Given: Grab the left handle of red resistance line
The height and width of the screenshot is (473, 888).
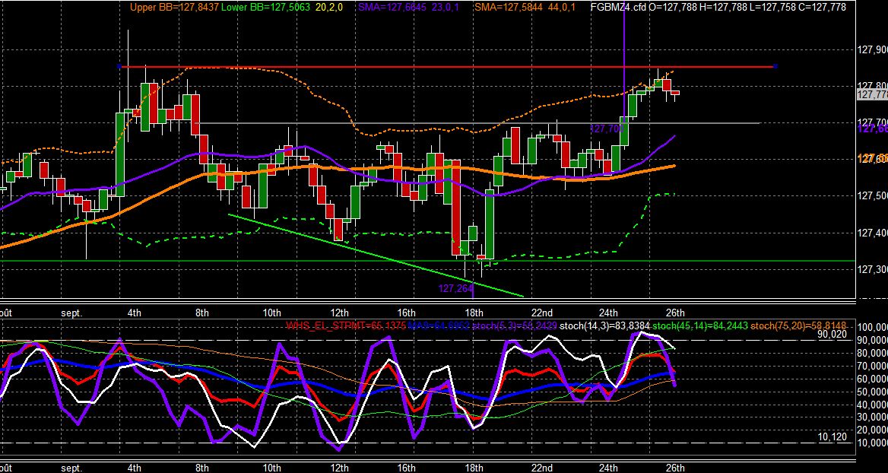Looking at the screenshot, I should [x=119, y=67].
